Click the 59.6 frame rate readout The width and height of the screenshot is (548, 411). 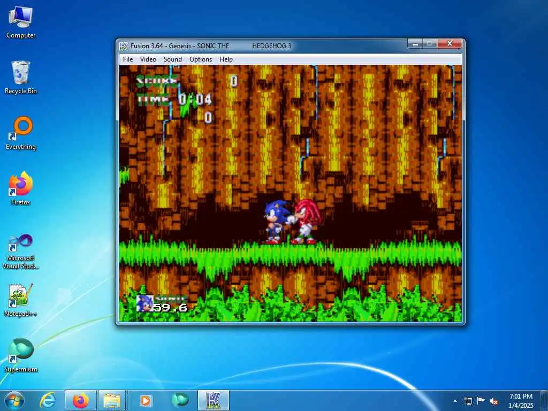(x=170, y=308)
